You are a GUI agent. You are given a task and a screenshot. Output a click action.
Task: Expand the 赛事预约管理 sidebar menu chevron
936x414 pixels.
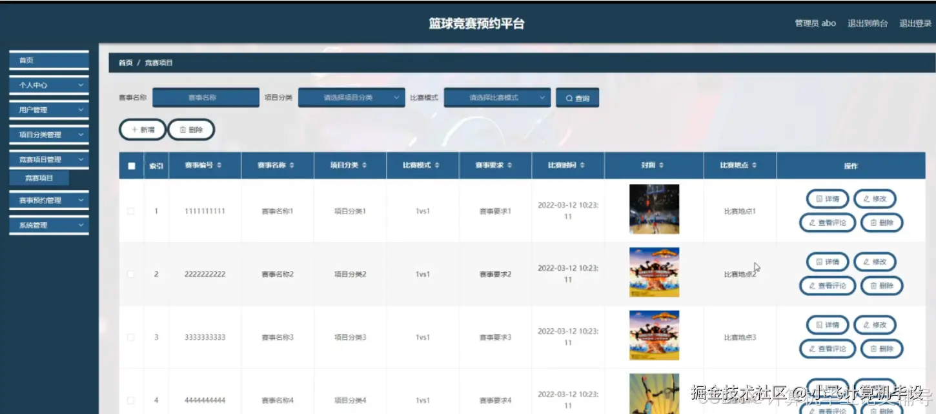[x=81, y=201]
